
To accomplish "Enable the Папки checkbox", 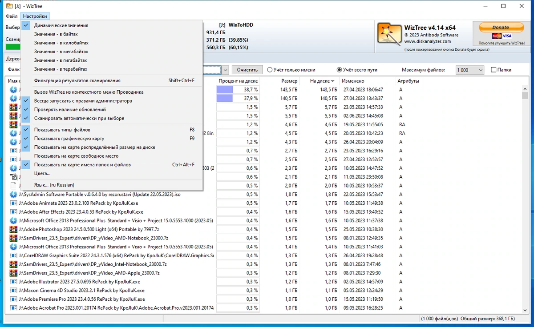I will (494, 70).
